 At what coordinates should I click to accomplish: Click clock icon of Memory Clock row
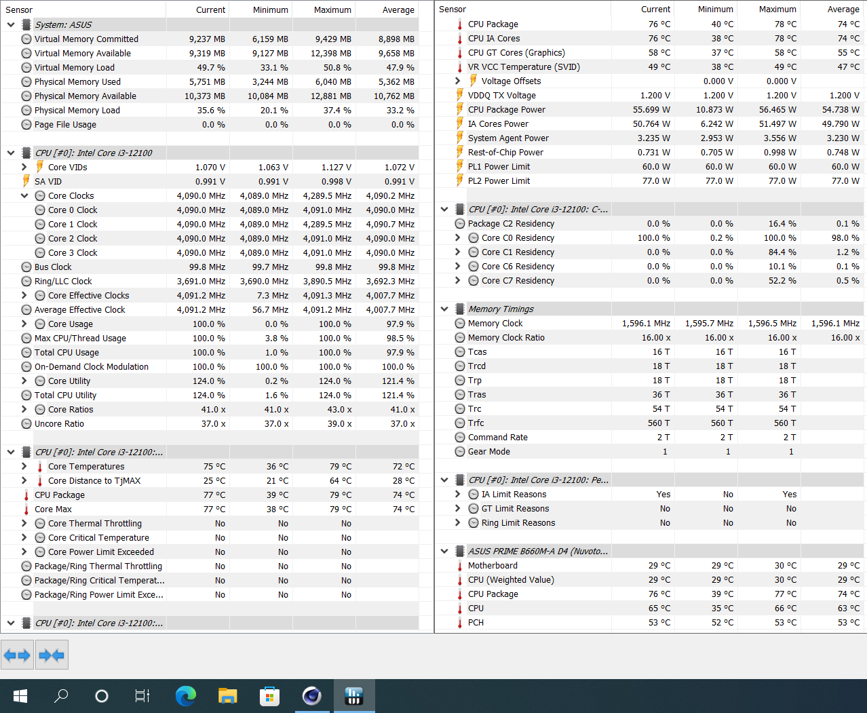coord(460,324)
